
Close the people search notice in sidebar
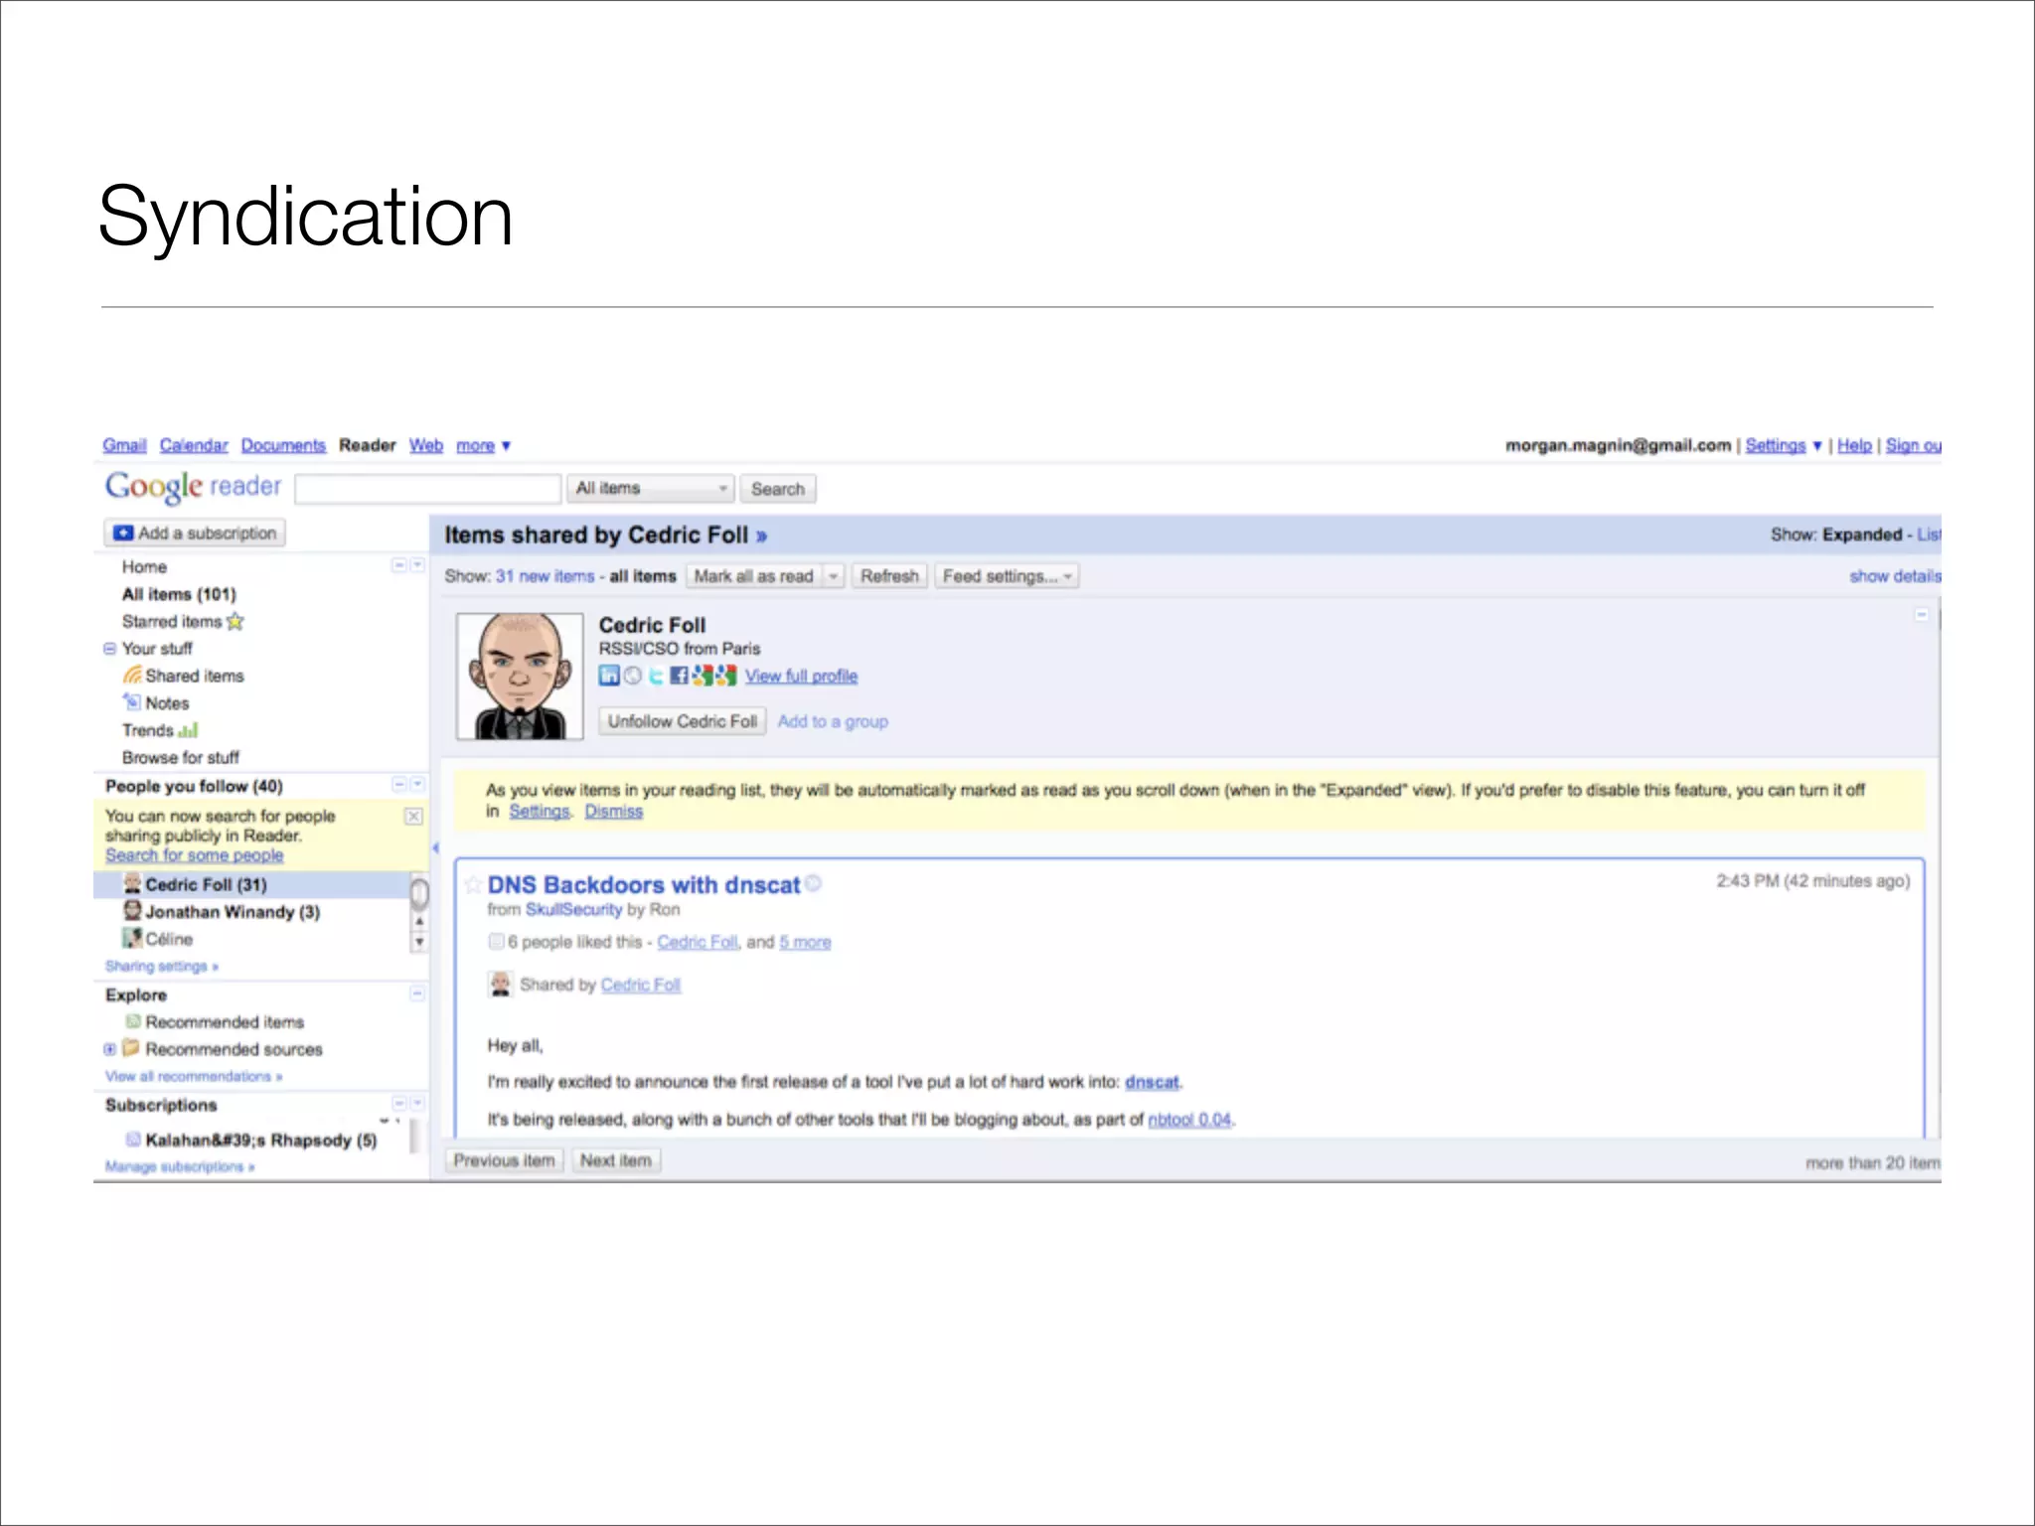(x=414, y=817)
